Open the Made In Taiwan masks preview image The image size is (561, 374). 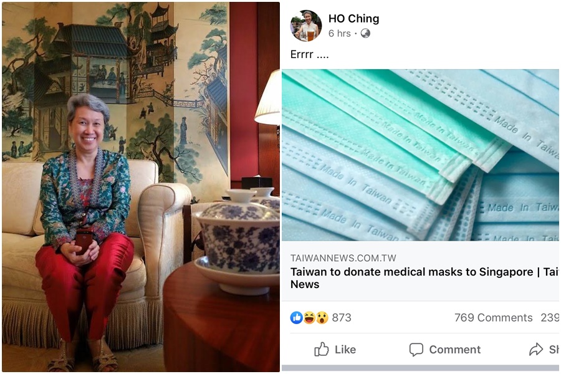[x=420, y=155]
